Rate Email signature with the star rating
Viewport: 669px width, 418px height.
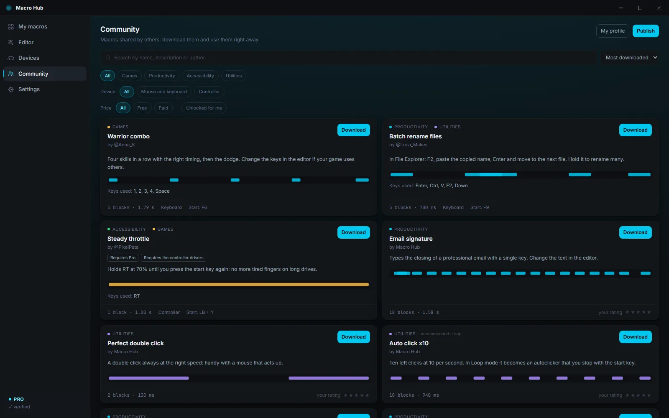(638, 312)
